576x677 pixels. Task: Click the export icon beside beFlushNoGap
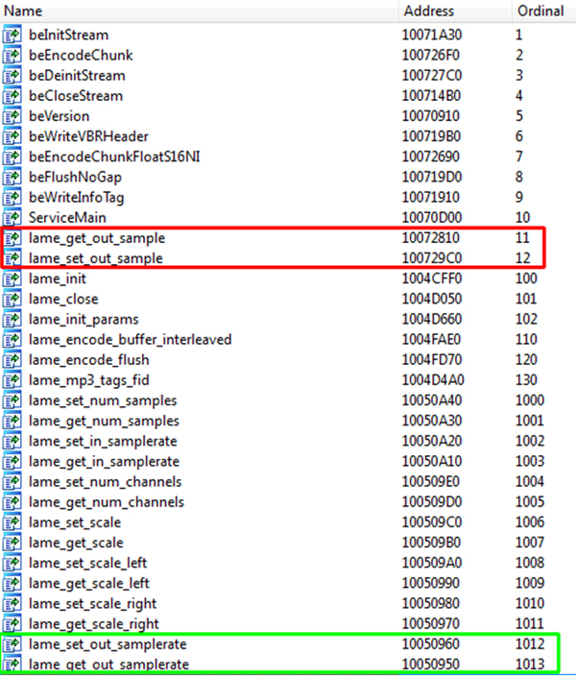(x=12, y=177)
